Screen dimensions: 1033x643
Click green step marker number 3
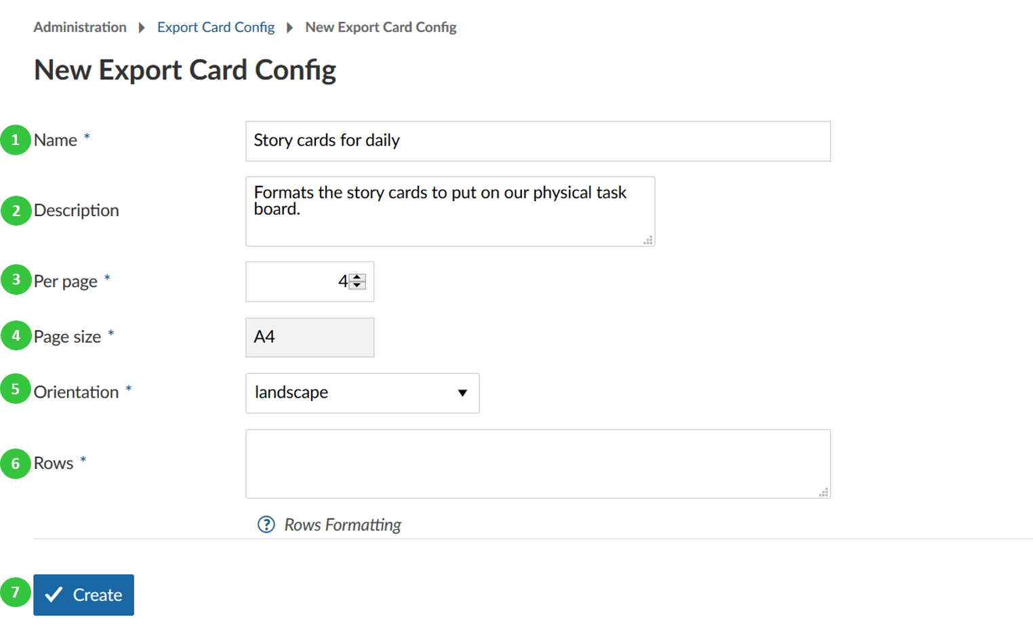(16, 280)
